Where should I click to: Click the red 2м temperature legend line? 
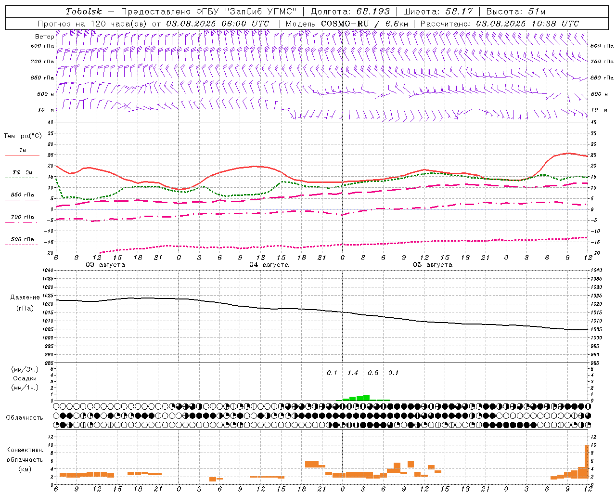tap(23, 156)
